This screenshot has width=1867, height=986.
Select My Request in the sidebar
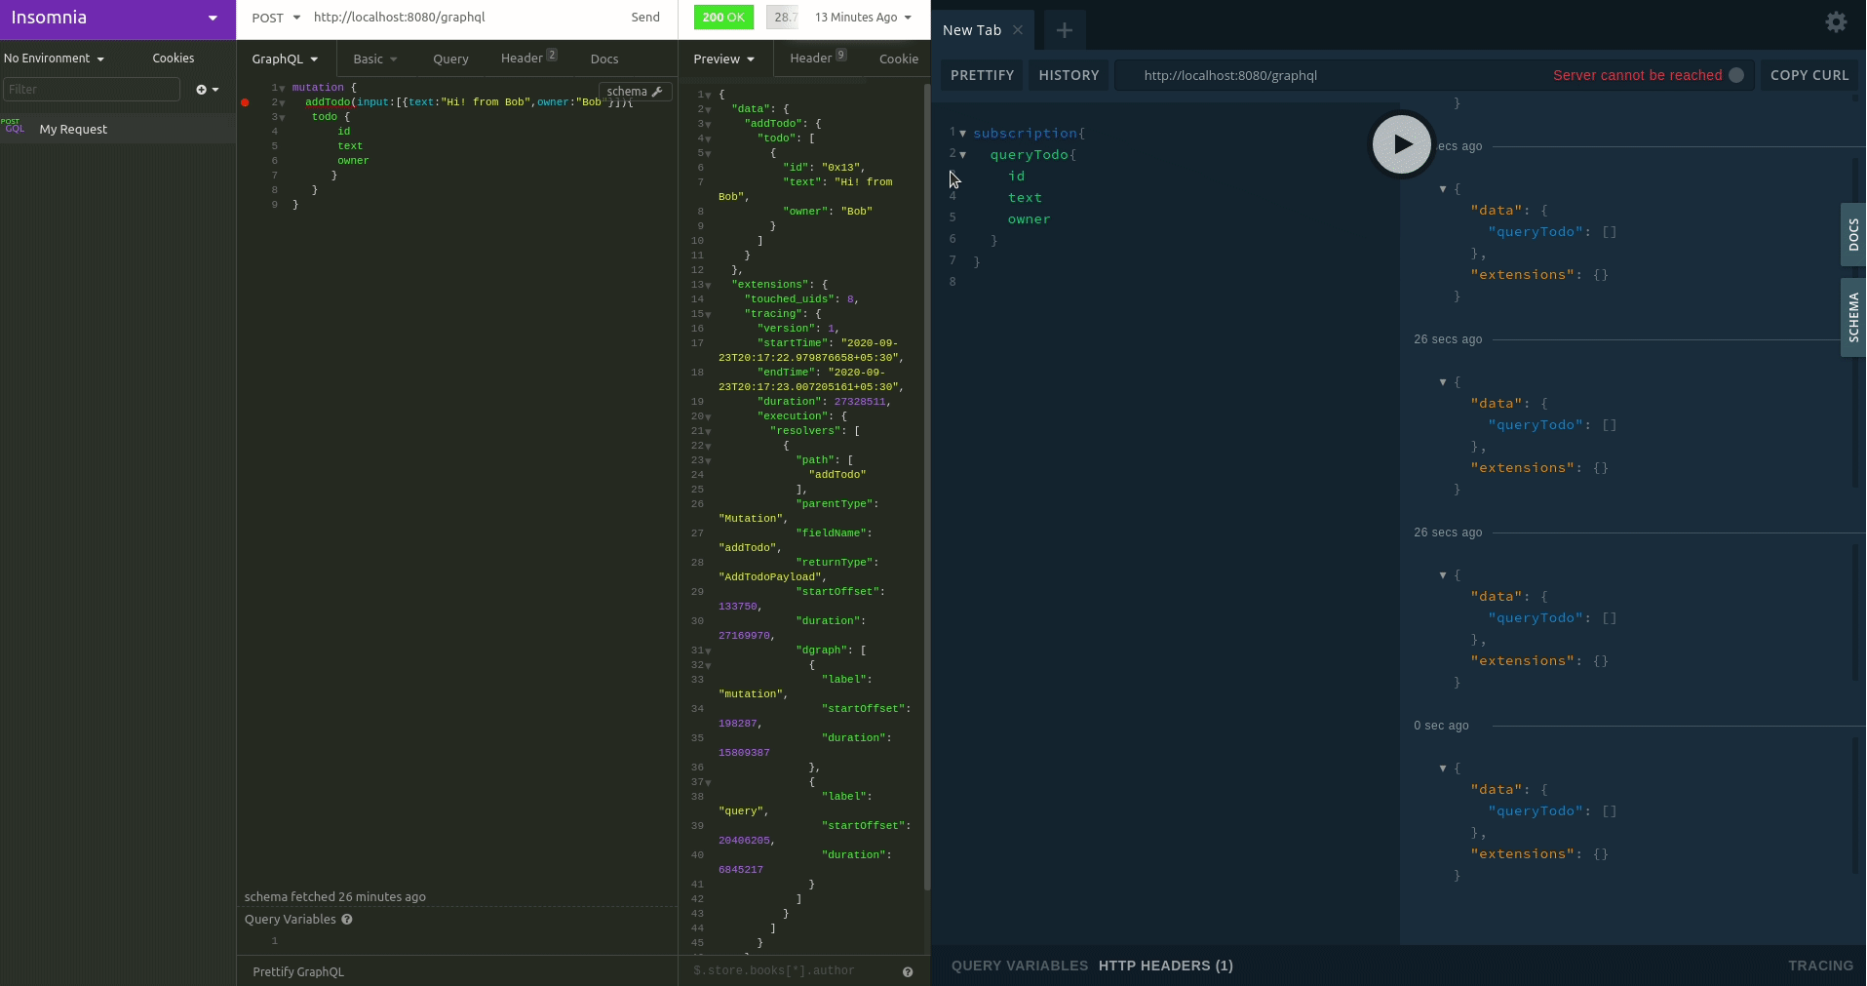click(117, 129)
